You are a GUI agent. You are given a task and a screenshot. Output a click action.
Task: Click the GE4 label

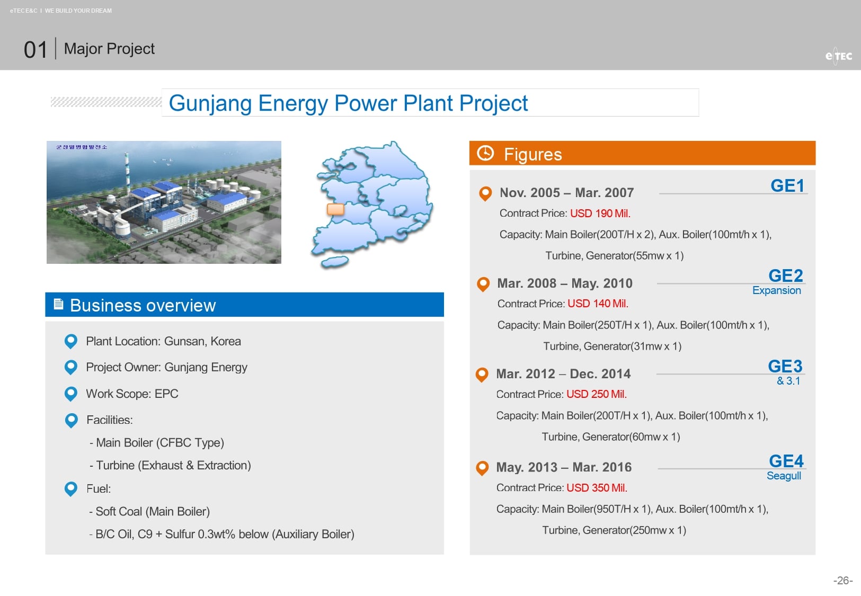(786, 461)
